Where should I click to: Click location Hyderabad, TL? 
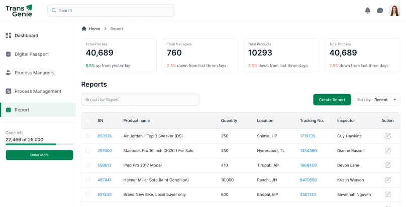270,151
